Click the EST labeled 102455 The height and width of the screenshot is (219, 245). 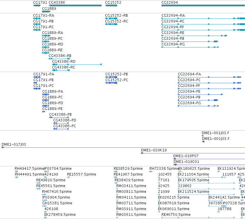point(165,174)
